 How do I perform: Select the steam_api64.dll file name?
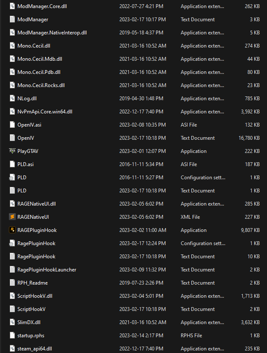coord(35,349)
